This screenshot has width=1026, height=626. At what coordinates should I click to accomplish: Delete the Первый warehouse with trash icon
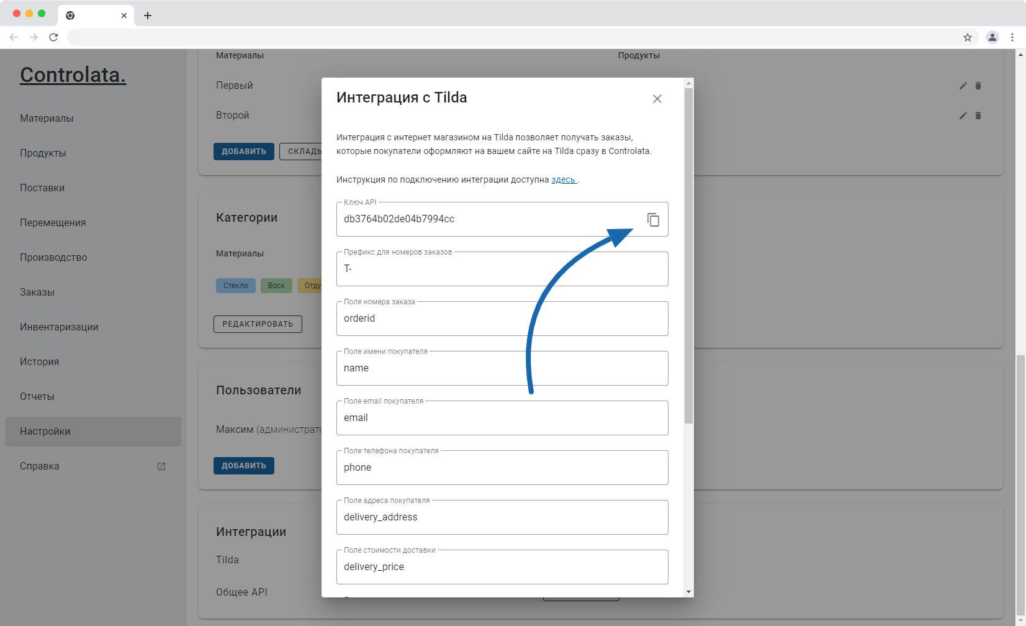coord(978,86)
